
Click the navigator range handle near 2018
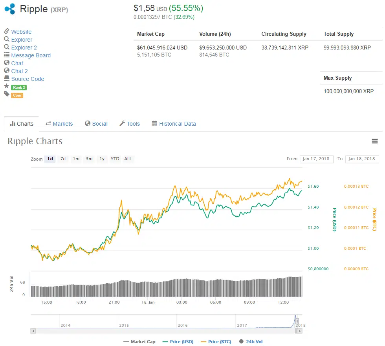pos(297,321)
